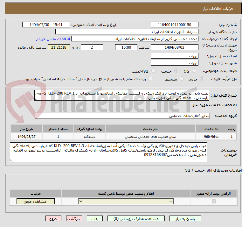
Task: Click the deadline date field 1404/08/03
Action: [x=174, y=47]
